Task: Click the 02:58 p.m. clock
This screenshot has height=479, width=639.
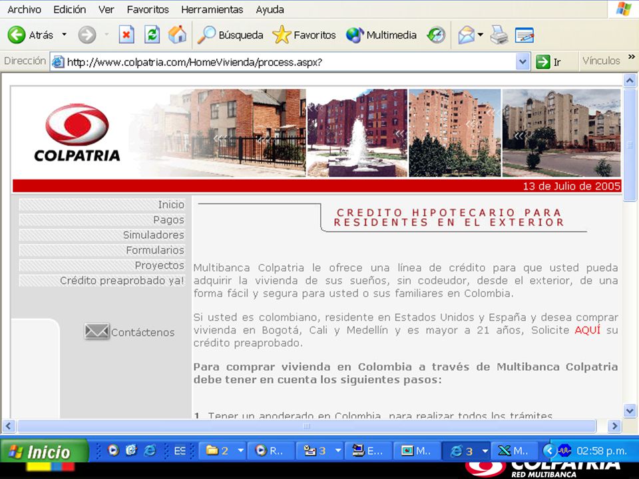Action: (x=602, y=451)
